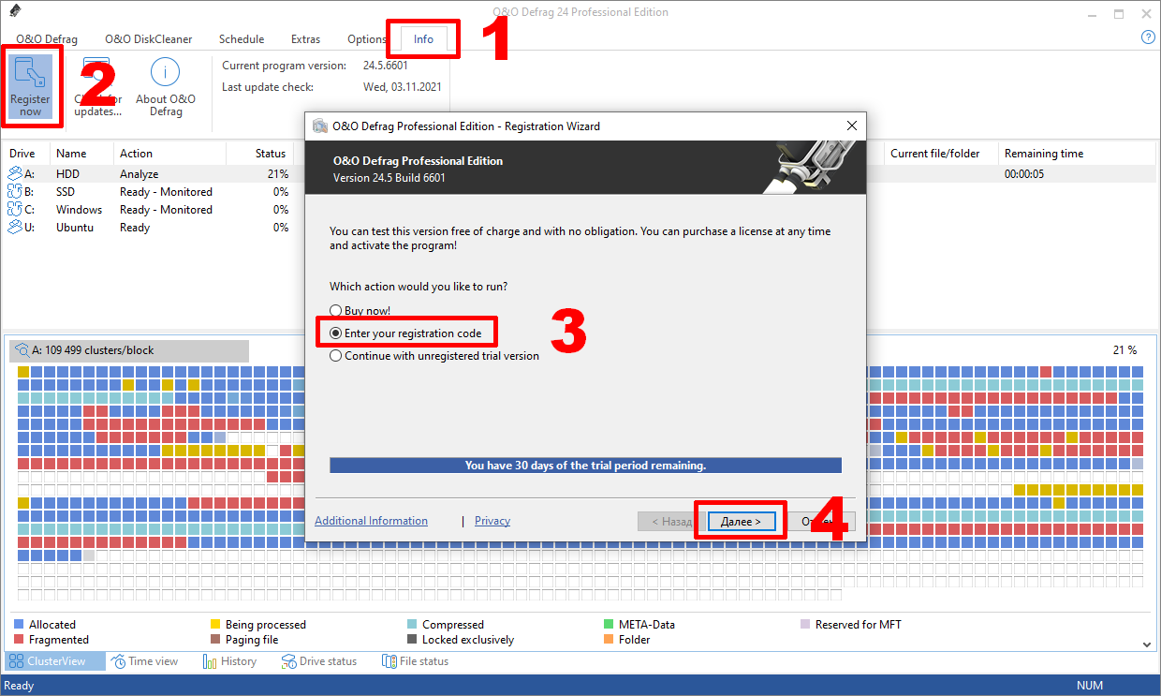Select the HDD drive name
Screen dimensions: 1161x696
click(x=67, y=174)
